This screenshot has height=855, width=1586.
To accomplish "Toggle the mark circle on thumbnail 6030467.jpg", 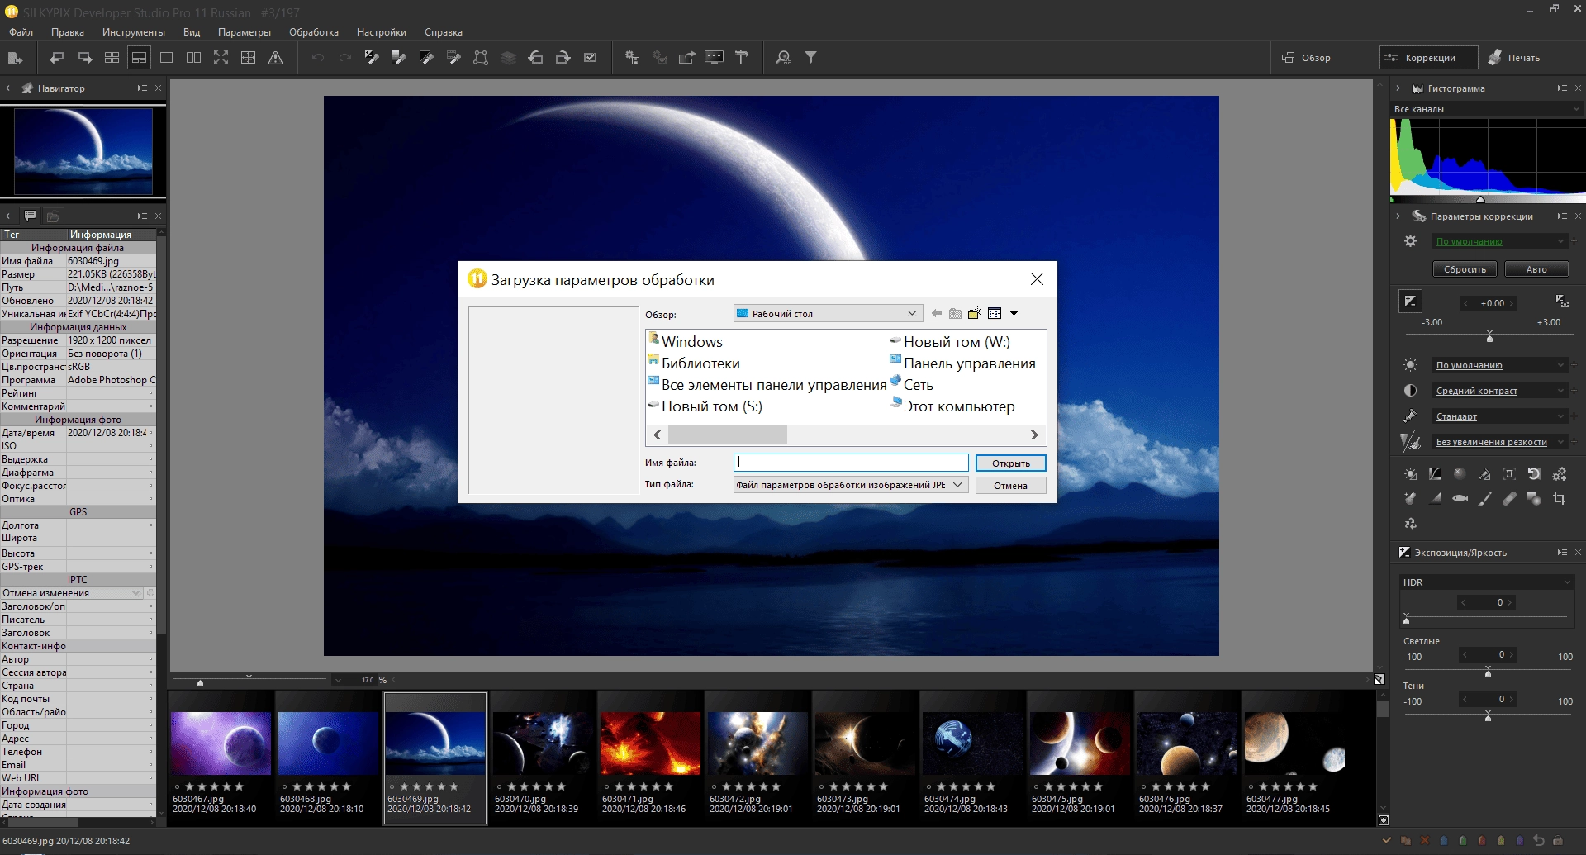I will pos(177,787).
